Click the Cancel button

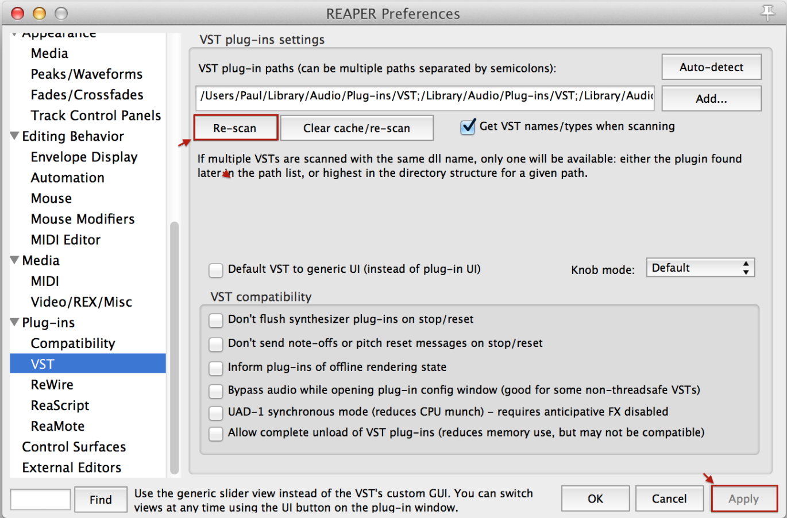click(x=669, y=498)
